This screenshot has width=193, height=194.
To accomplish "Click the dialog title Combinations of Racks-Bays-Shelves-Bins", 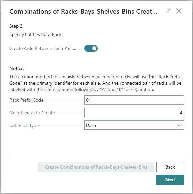I will click(x=83, y=11).
